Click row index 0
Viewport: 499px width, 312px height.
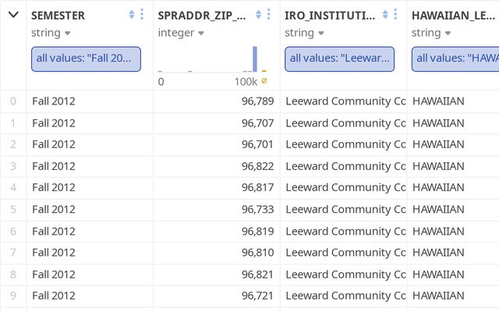pyautogui.click(x=13, y=101)
